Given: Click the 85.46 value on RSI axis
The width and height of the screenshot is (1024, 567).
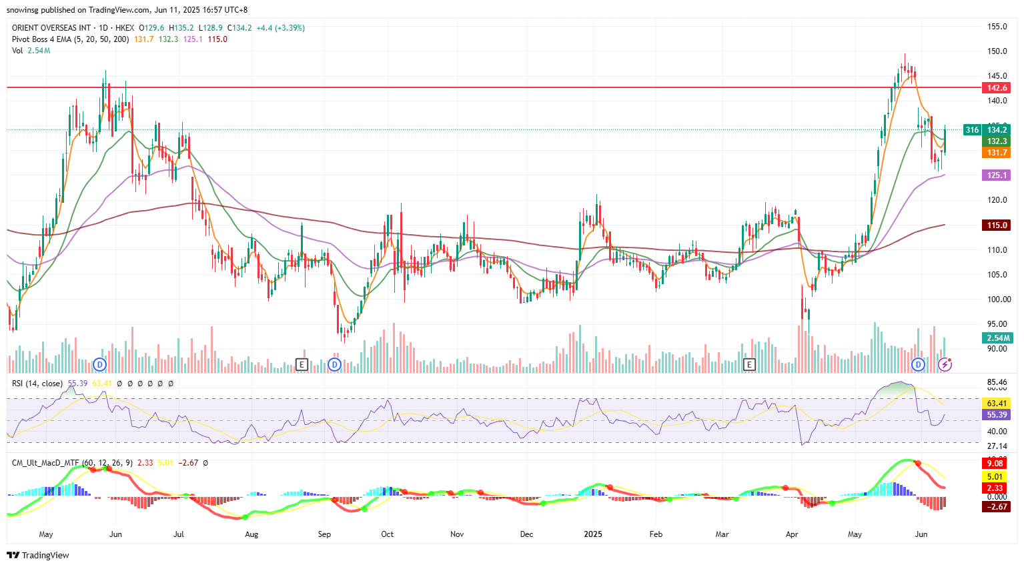Looking at the screenshot, I should [997, 382].
